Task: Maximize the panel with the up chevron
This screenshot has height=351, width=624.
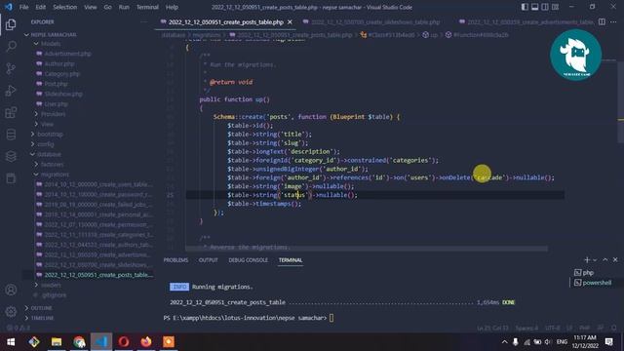Action: (x=604, y=259)
